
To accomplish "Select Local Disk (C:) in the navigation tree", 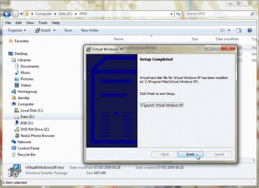I will click(x=28, y=110).
